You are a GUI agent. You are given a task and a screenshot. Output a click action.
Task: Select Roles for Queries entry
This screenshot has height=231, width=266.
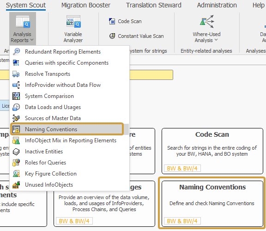coord(69,163)
